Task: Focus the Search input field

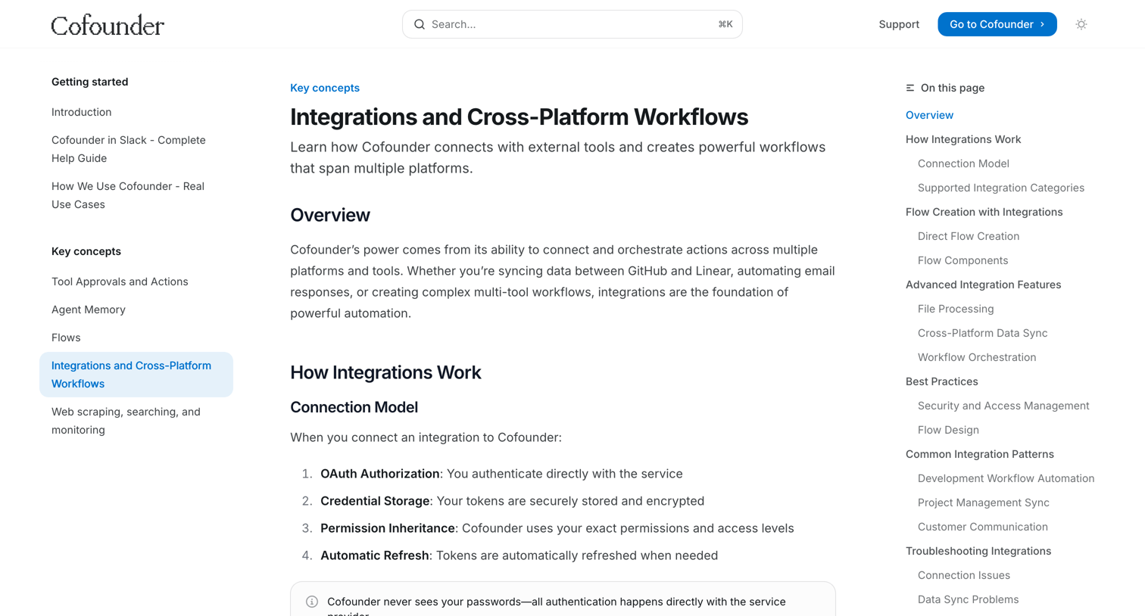Action: tap(572, 24)
